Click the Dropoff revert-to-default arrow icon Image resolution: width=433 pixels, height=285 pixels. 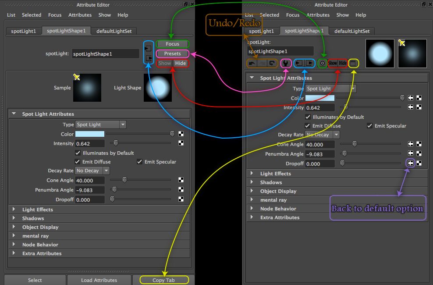tap(411, 163)
